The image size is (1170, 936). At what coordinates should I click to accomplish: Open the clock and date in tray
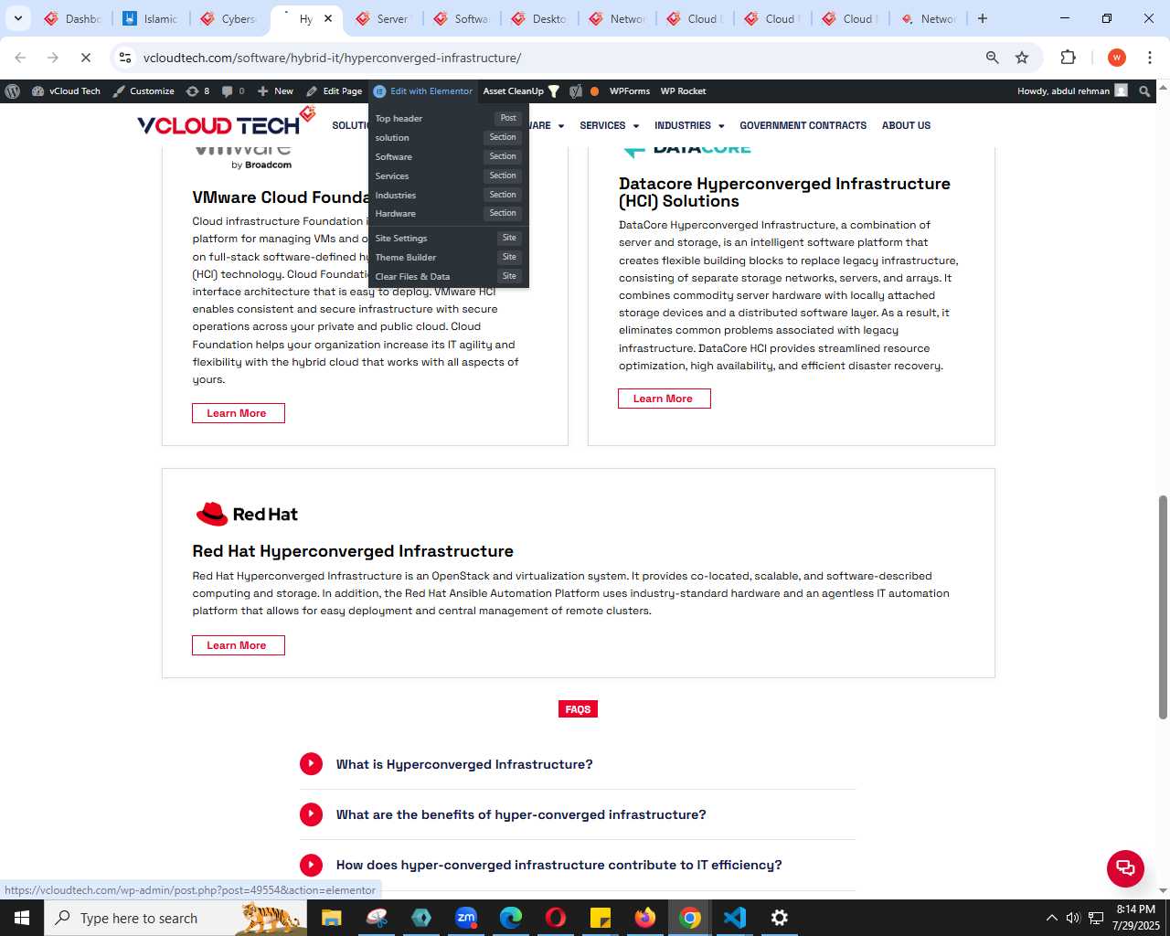(1135, 918)
